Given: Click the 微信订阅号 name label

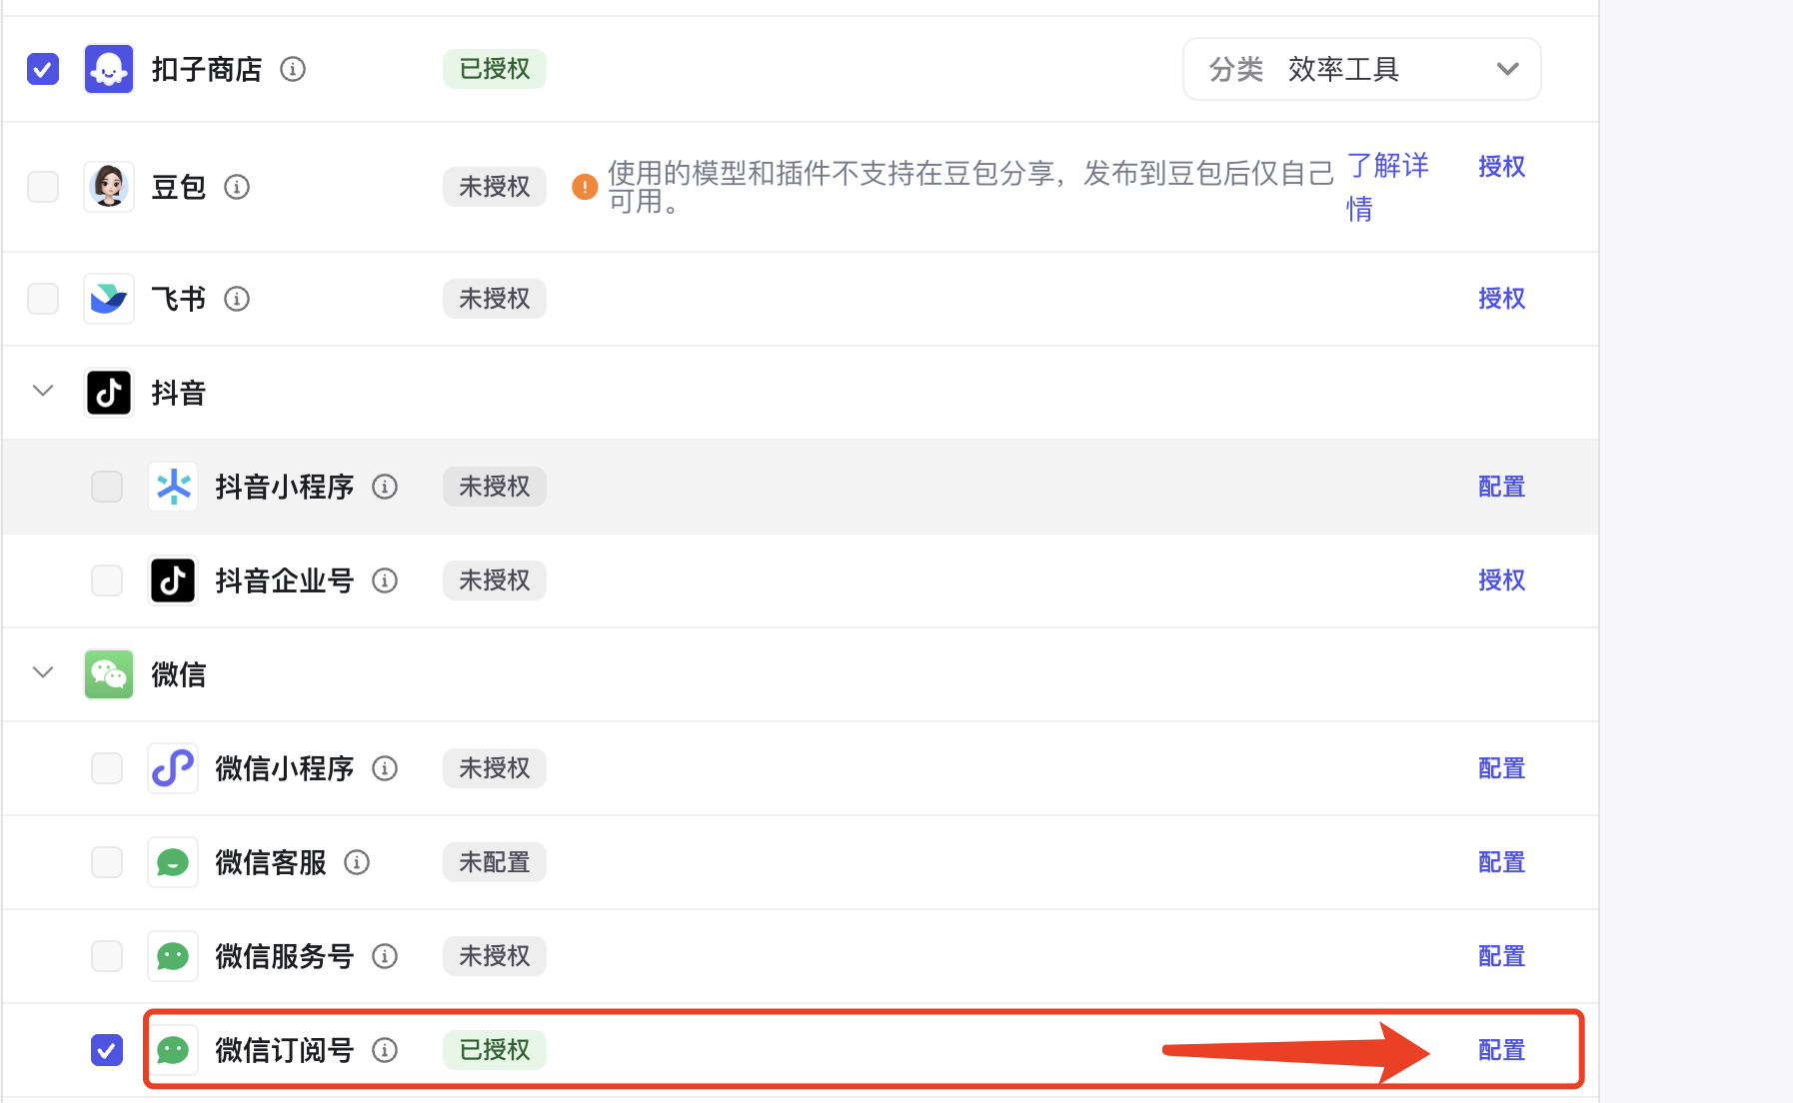Looking at the screenshot, I should tap(285, 1050).
